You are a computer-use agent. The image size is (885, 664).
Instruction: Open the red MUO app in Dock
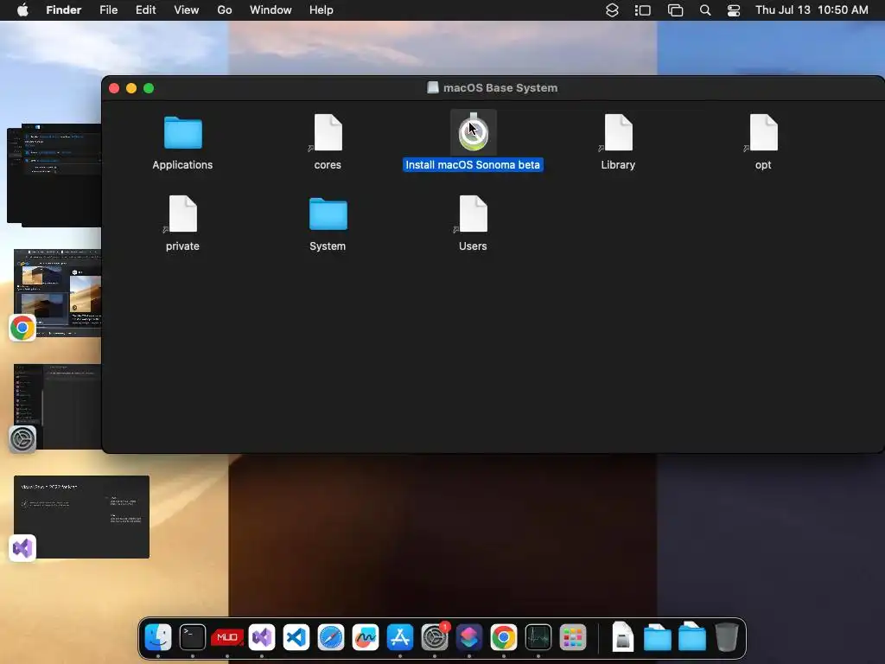(227, 637)
